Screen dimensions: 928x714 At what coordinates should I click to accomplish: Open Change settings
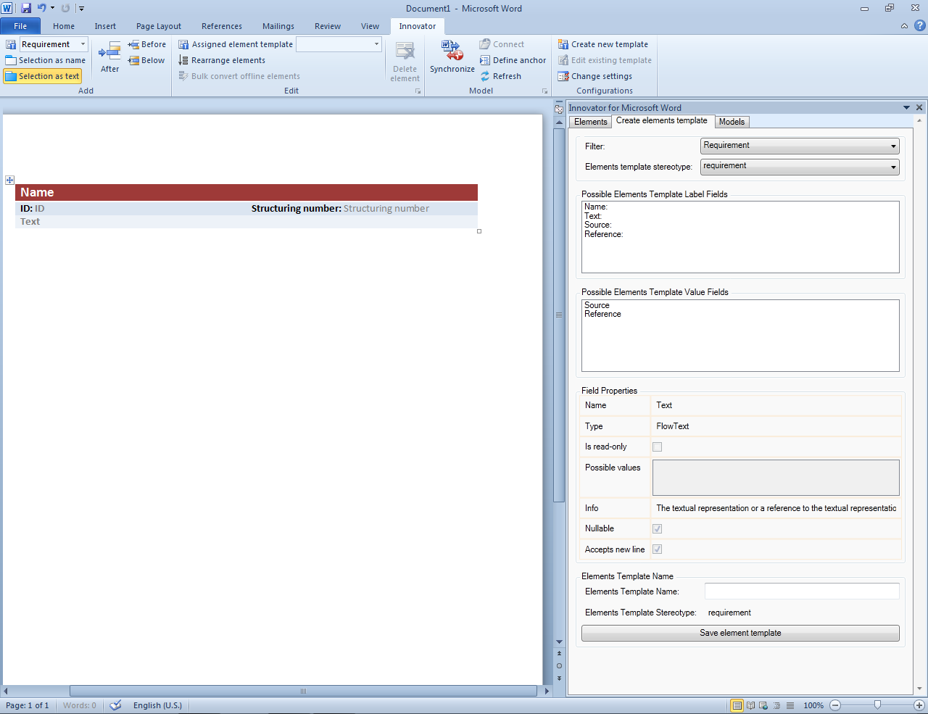(594, 76)
